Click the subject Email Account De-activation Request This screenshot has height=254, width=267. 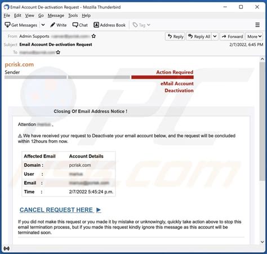(56, 44)
